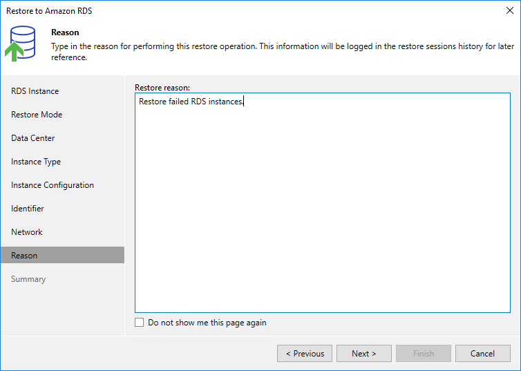Open the Restore Mode step
The height and width of the screenshot is (371, 521).
click(37, 115)
